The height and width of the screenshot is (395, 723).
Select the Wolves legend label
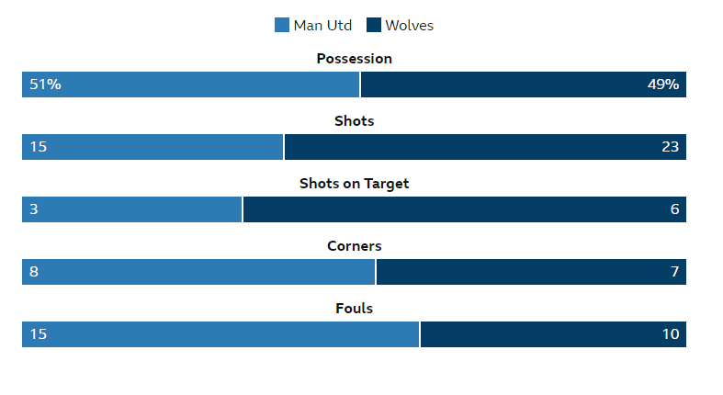pyautogui.click(x=409, y=26)
